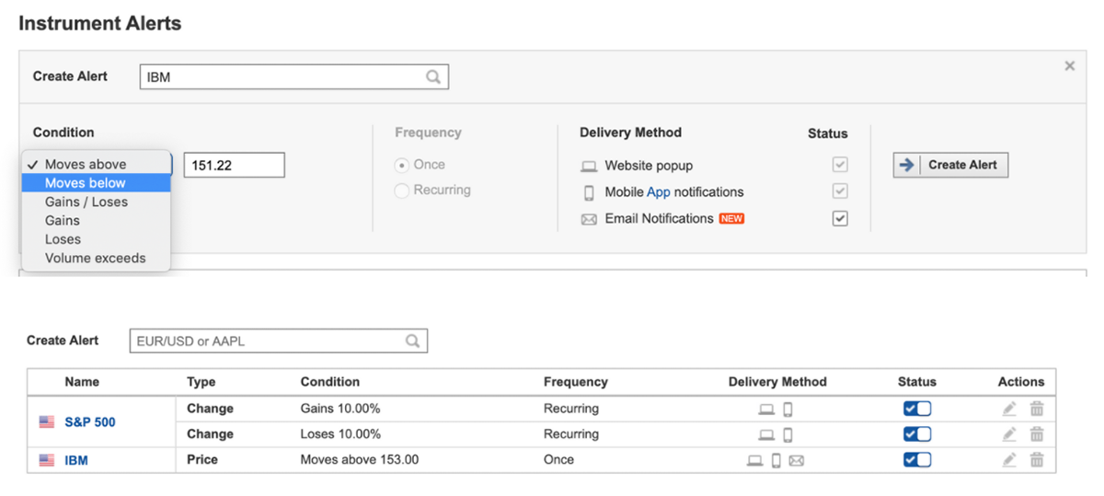Screen dimensions: 1104x496
Task: Select 'Gains / Loses' in the condition list
Action: tap(86, 202)
